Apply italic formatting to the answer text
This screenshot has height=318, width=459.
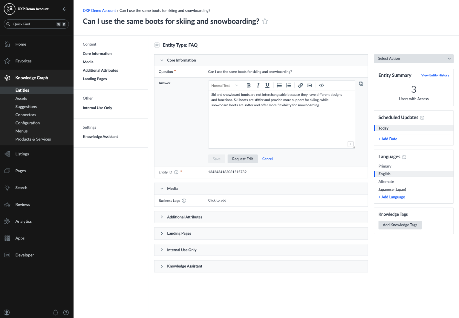pyautogui.click(x=258, y=85)
